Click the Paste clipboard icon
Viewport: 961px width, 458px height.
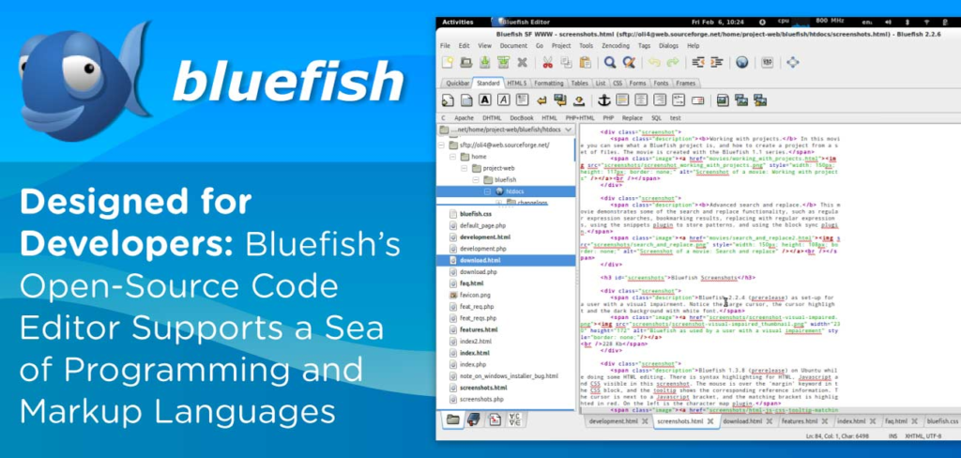click(x=586, y=63)
